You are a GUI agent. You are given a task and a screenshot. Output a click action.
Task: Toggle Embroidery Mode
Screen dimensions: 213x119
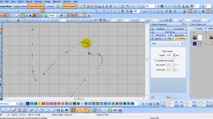36,6
